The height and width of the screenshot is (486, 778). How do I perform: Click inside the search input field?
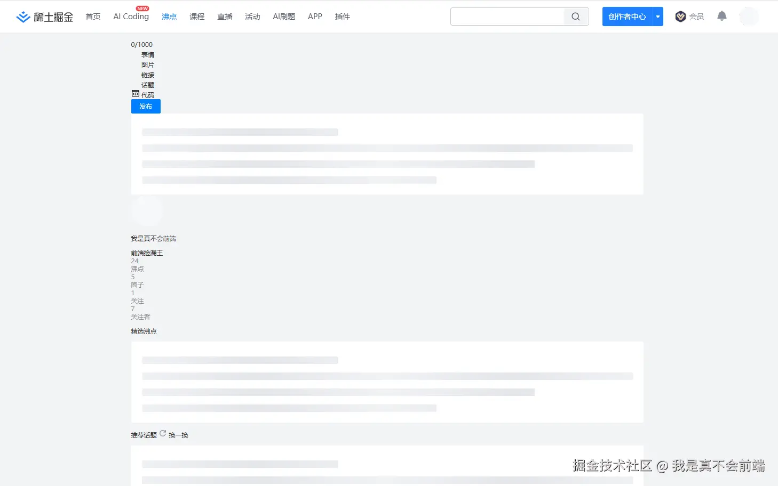click(x=507, y=17)
